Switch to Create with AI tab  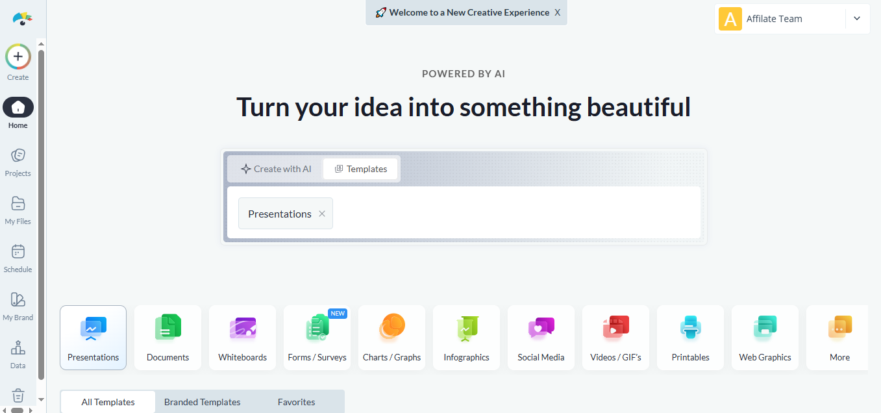pos(276,169)
